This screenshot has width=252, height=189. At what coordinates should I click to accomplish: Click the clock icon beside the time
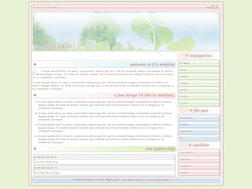(35, 7)
